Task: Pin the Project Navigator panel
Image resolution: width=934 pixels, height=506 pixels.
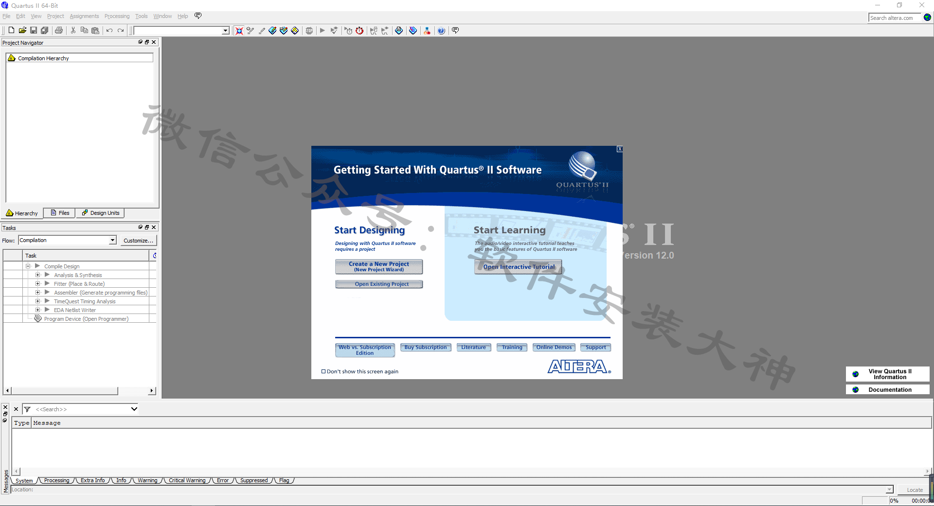Action: tap(140, 42)
